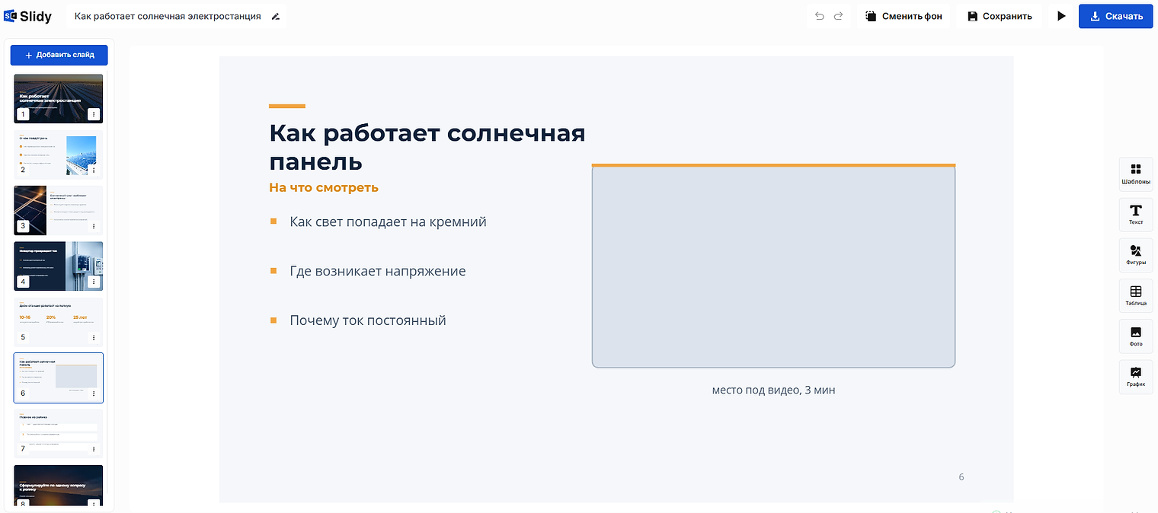Select slide 7 thumbnail
1158x513 pixels.
point(59,434)
